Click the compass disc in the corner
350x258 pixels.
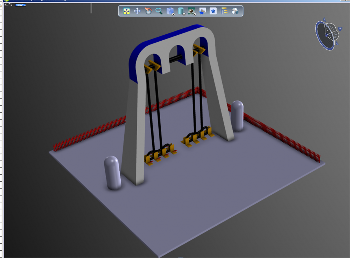[x=324, y=38]
